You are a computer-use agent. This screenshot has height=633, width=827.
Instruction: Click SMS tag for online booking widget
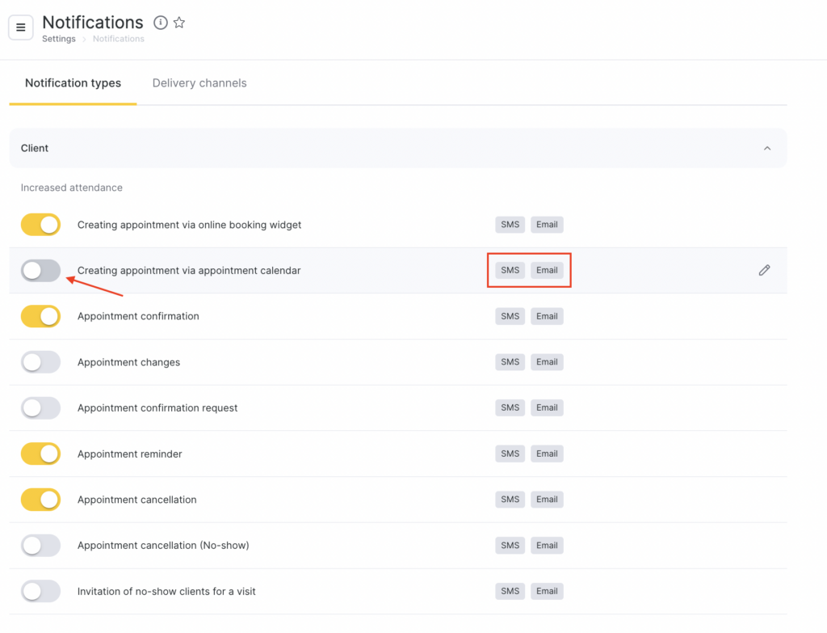pos(510,225)
